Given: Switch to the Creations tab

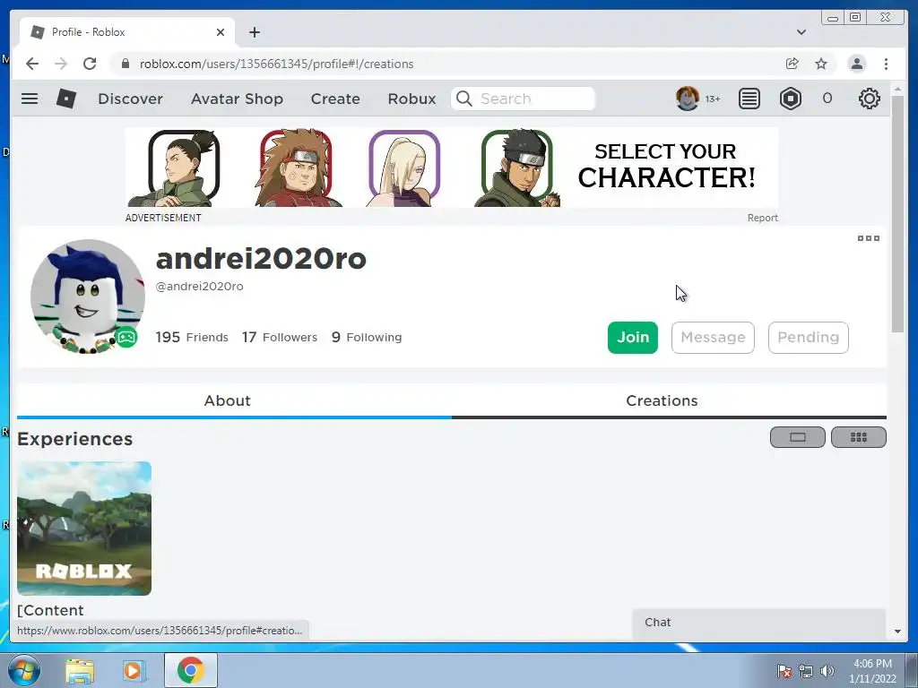Looking at the screenshot, I should click(x=662, y=400).
